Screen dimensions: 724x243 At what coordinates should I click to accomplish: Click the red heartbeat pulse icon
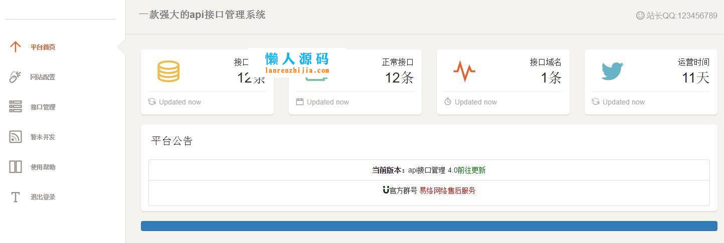(x=464, y=71)
